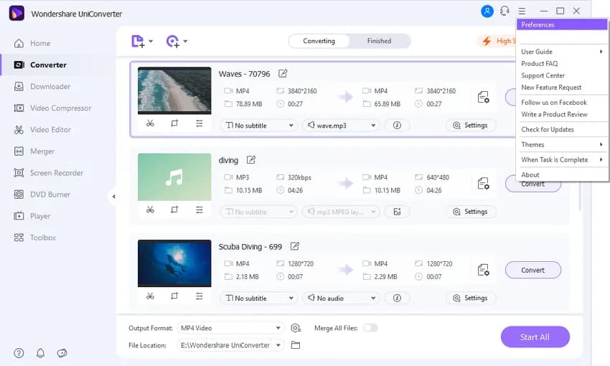Open No subtitle dropdown for Scuba Diving
This screenshot has height=366, width=610.
click(258, 298)
